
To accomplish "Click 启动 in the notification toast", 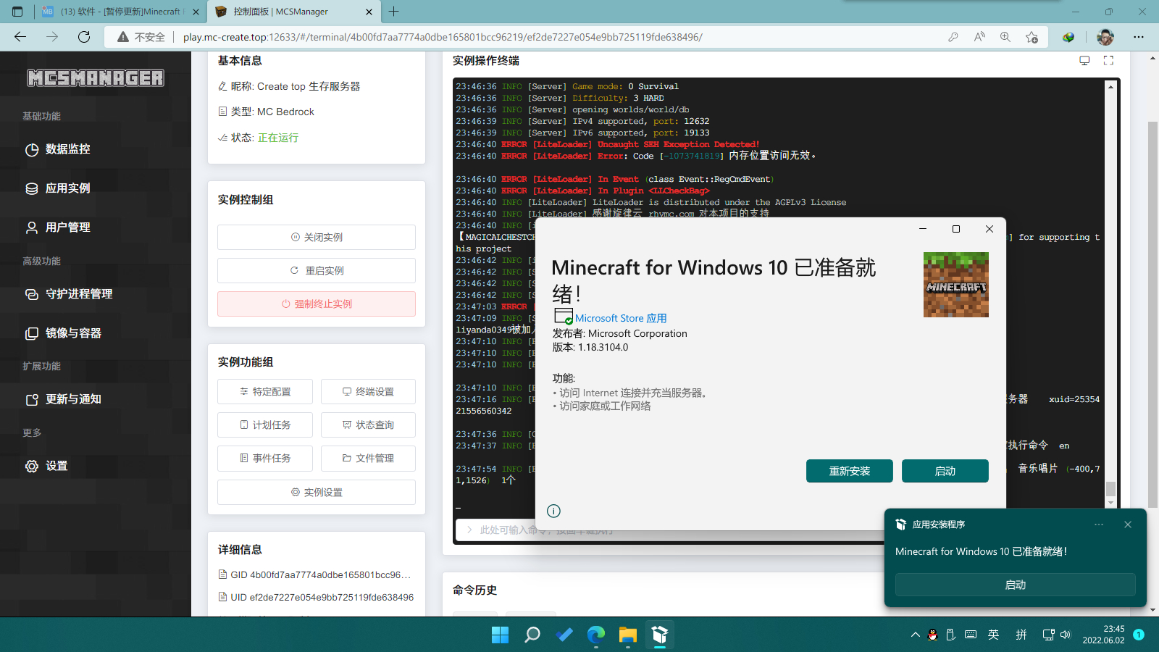I will click(x=1015, y=585).
